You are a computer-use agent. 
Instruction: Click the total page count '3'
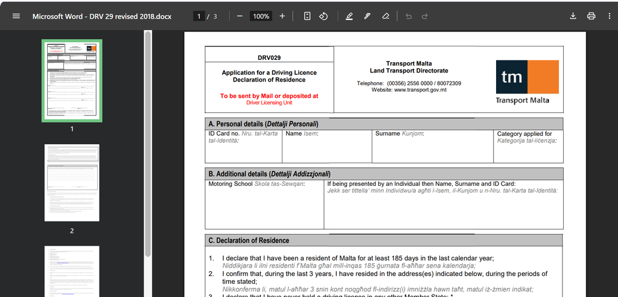(x=215, y=16)
